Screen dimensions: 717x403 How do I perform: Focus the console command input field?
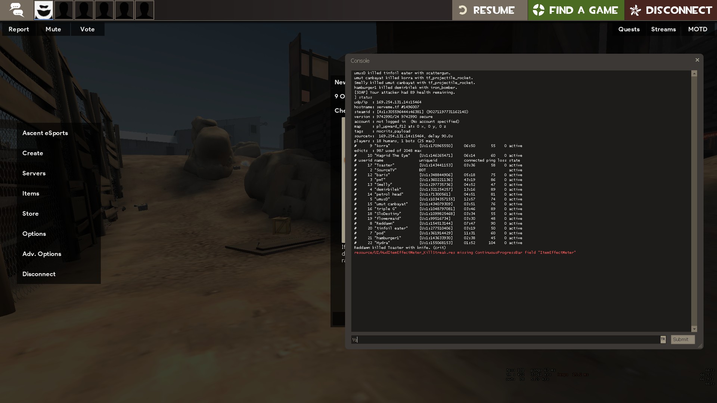point(504,340)
